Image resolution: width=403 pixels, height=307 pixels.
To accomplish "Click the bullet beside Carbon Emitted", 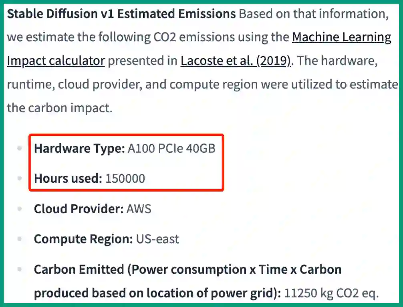I will click(19, 269).
